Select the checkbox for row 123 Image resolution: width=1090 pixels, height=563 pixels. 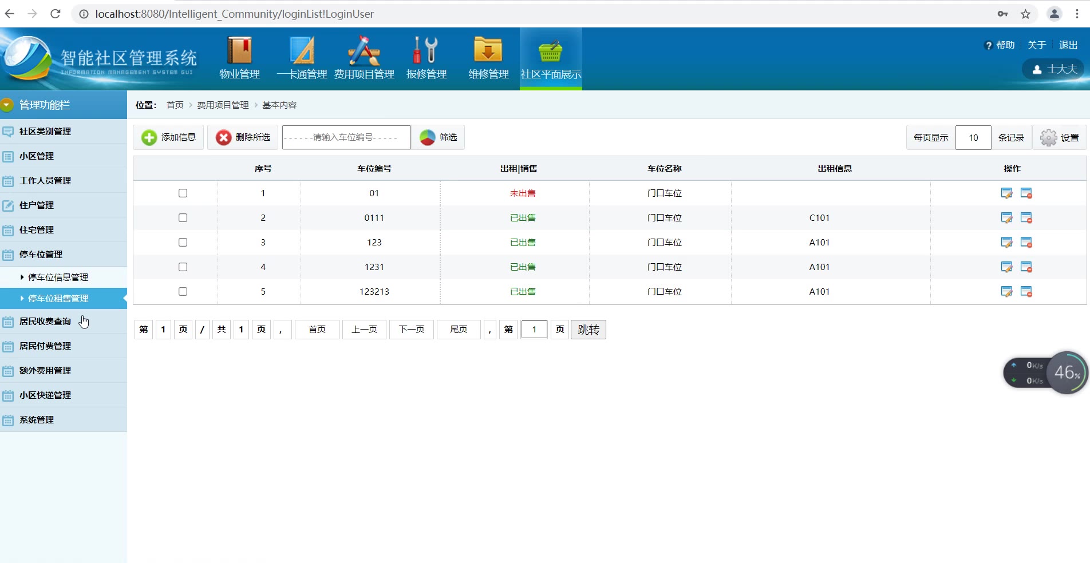[x=183, y=243]
